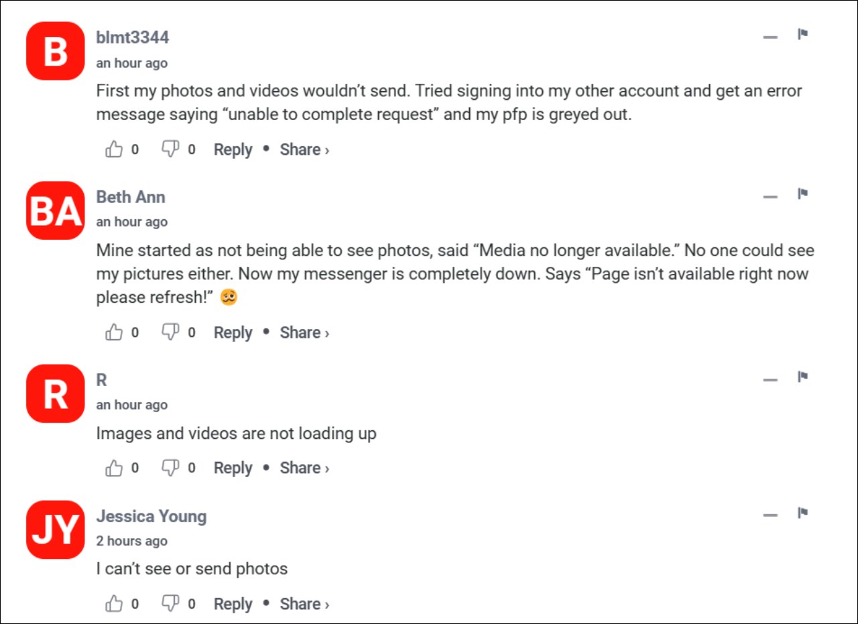Downvote blmt3344's comment

coord(170,149)
